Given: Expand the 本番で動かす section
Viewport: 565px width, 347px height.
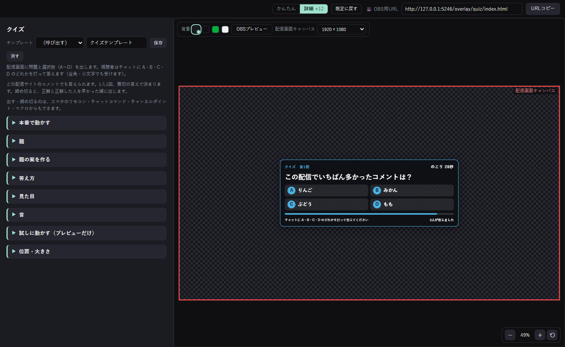Looking at the screenshot, I should tap(87, 123).
